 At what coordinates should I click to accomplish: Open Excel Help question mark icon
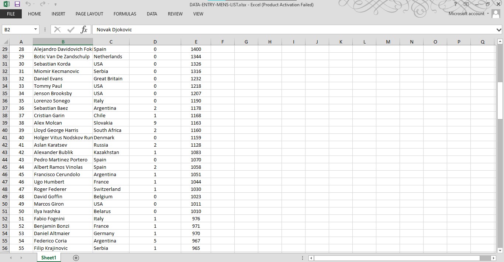point(456,4)
